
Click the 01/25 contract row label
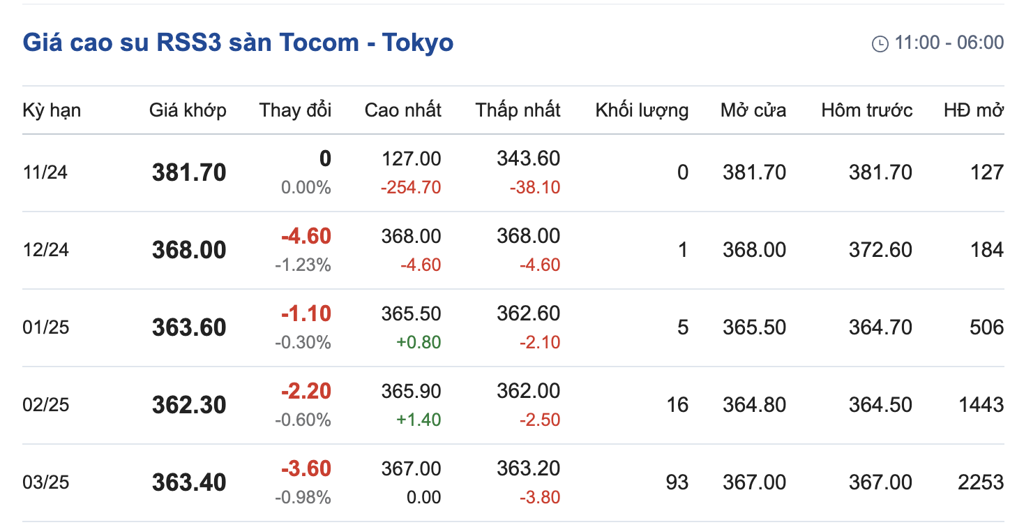(x=45, y=327)
